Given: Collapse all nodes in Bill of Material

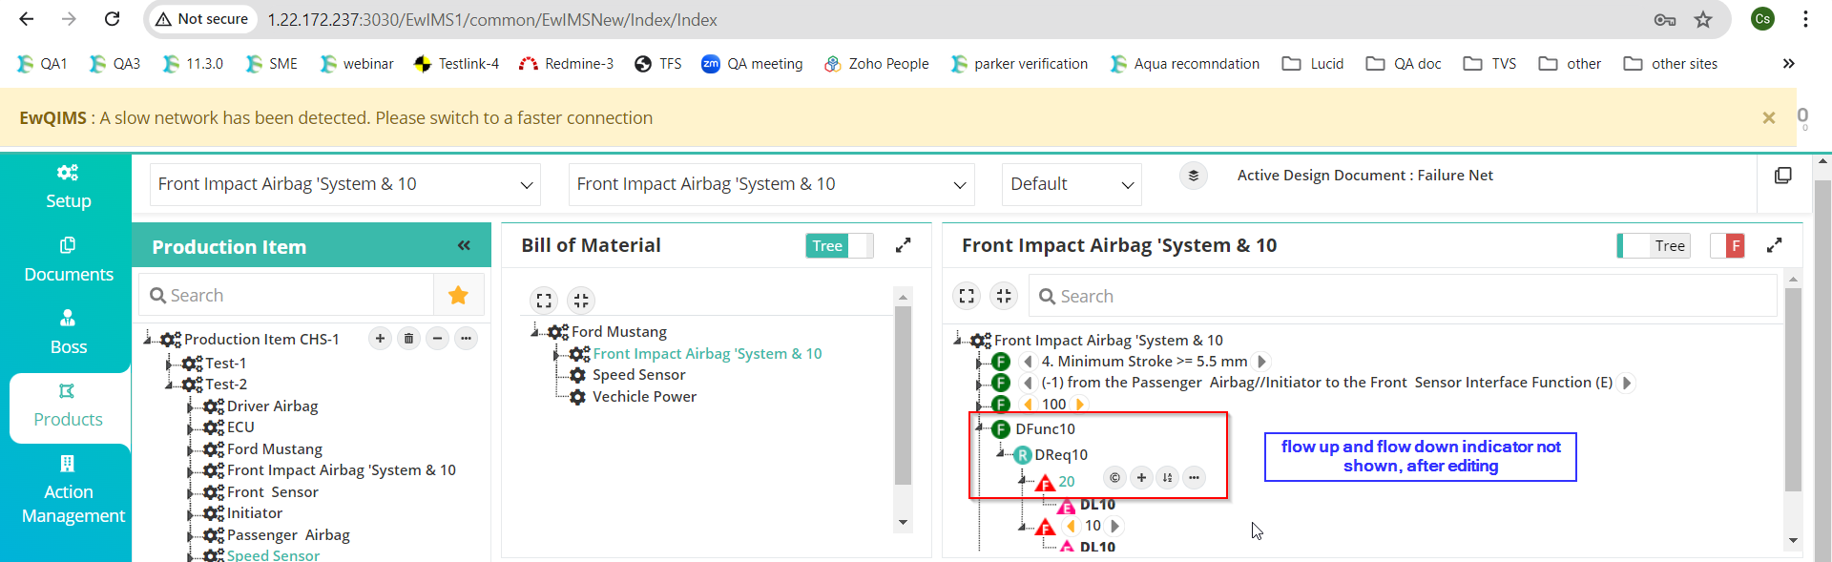Looking at the screenshot, I should [581, 301].
